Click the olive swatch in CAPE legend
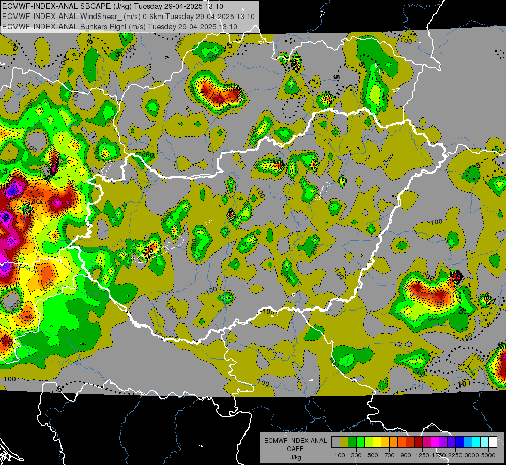 (x=344, y=442)
